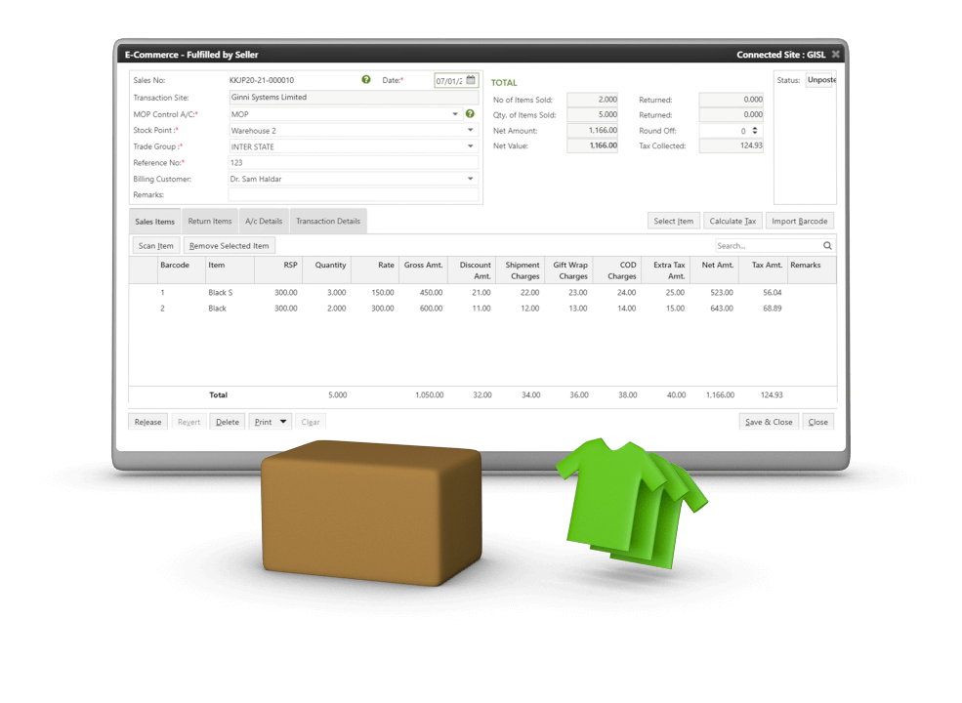962x703 pixels.
Task: Click the Revert button
Action: pos(188,422)
